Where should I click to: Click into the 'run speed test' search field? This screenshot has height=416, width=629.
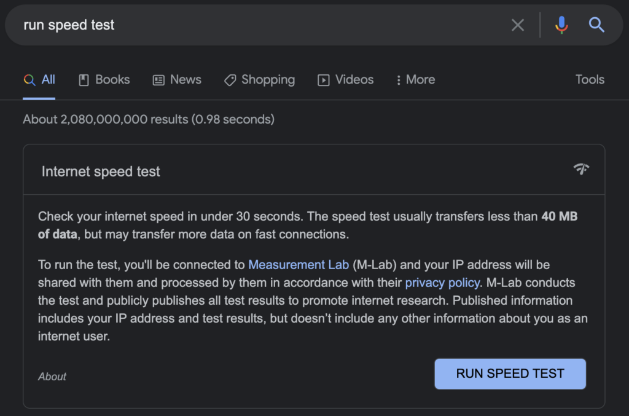pyautogui.click(x=246, y=25)
